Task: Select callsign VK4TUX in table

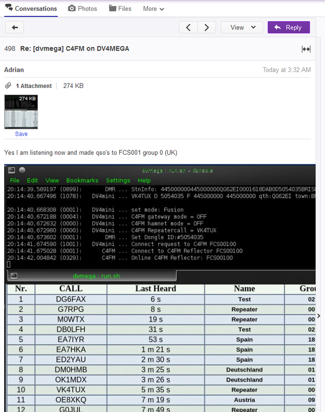Action: pyautogui.click(x=71, y=390)
